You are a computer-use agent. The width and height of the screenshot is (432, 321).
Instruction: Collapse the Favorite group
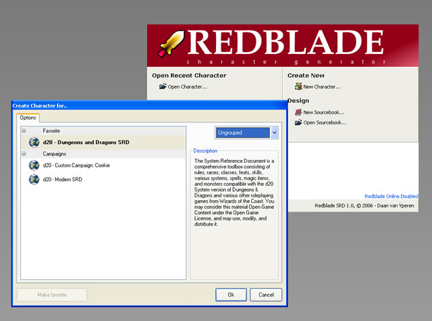point(24,130)
